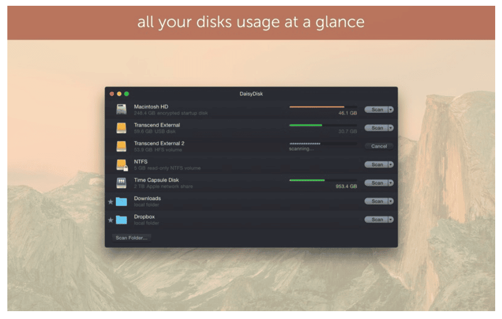Scan the NTFS volume

click(377, 165)
